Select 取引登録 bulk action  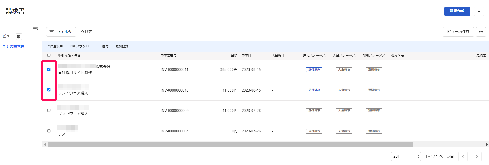coord(122,46)
